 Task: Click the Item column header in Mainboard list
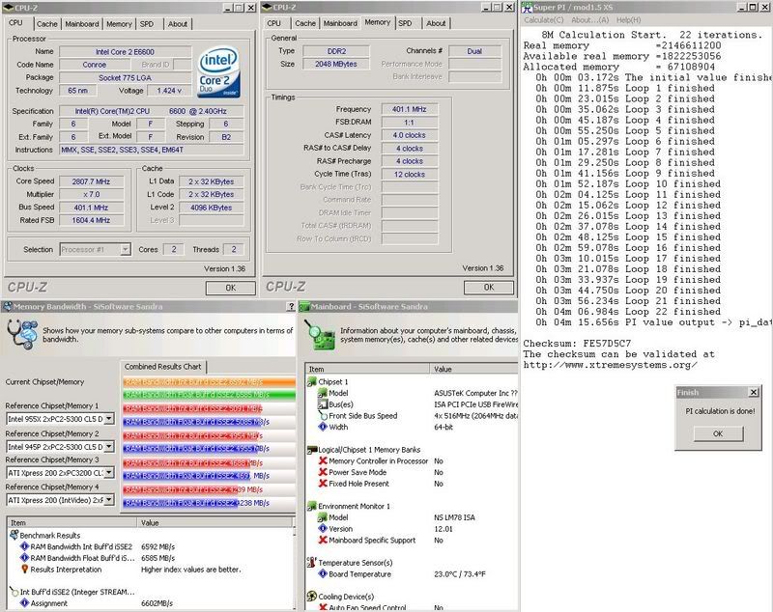click(368, 370)
